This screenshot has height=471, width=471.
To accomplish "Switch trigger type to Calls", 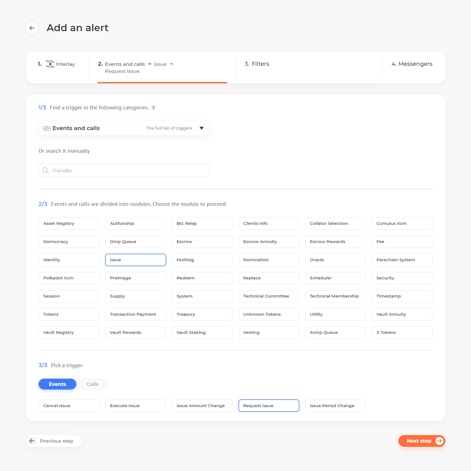I will (92, 384).
